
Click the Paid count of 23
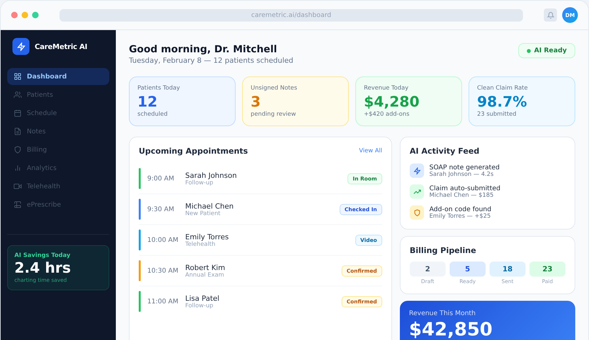tap(547, 269)
